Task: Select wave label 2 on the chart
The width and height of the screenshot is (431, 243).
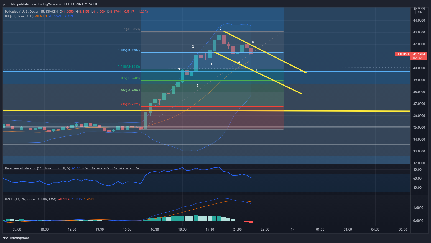Action: tap(197, 86)
